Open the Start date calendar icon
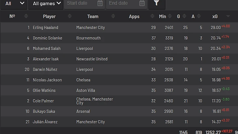This screenshot has height=134, width=238. [100, 3]
